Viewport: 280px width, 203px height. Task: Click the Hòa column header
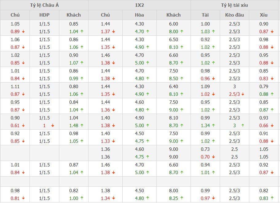coord(139,15)
